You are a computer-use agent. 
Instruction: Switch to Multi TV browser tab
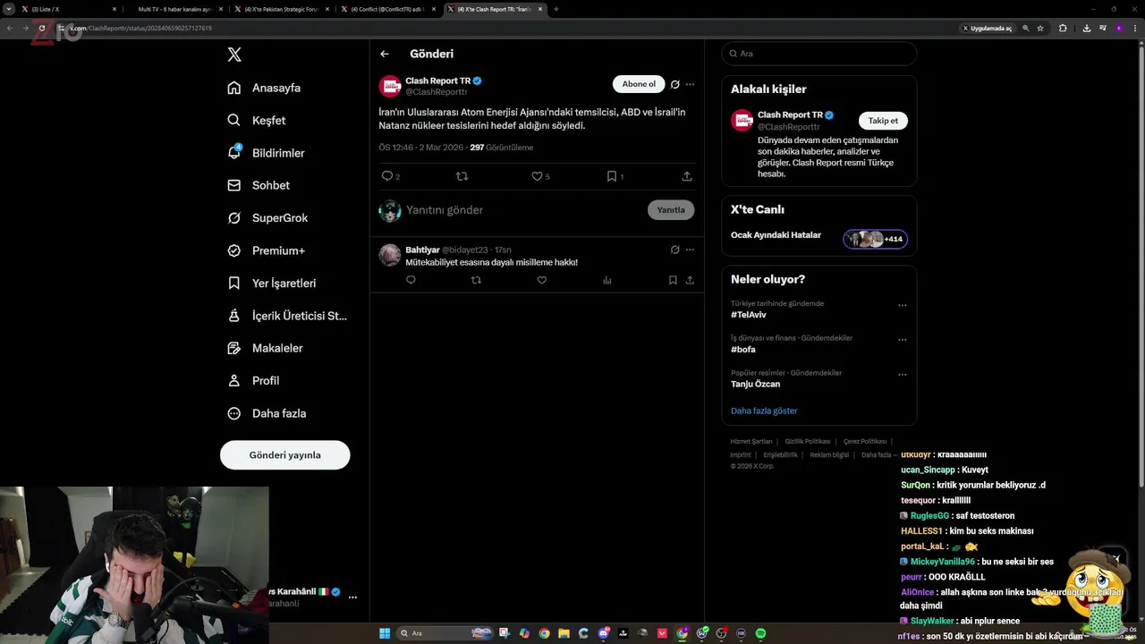click(x=175, y=9)
